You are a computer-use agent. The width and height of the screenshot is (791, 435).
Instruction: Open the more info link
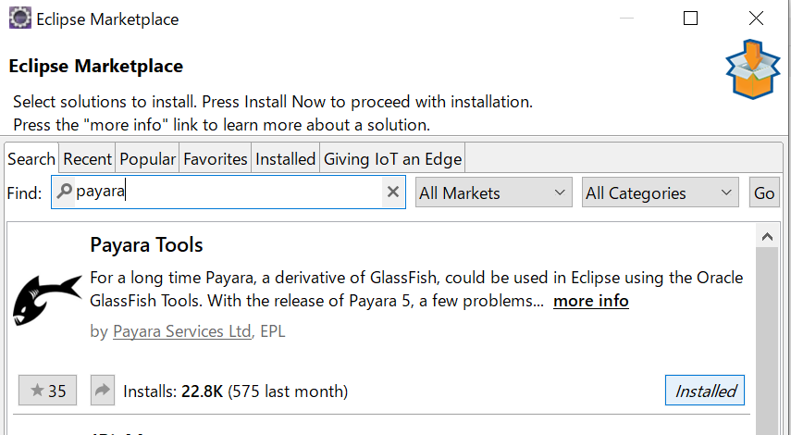coord(591,301)
